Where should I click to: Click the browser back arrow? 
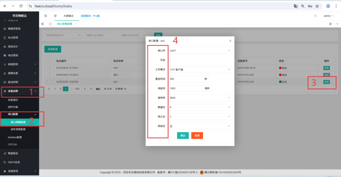[x=5, y=6]
